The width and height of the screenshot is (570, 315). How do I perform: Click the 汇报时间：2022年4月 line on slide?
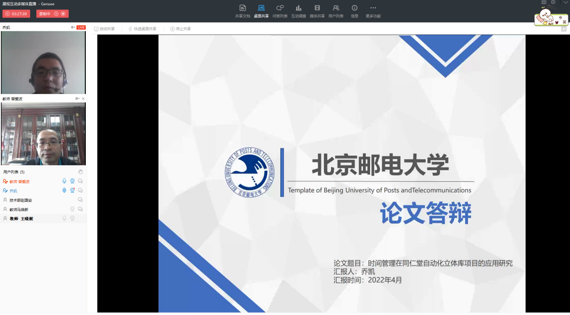(x=368, y=280)
